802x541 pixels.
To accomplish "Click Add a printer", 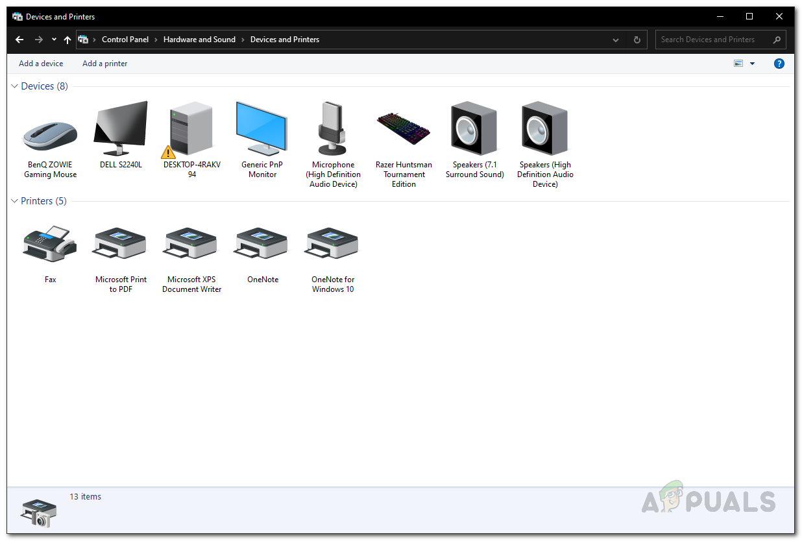I will click(105, 64).
